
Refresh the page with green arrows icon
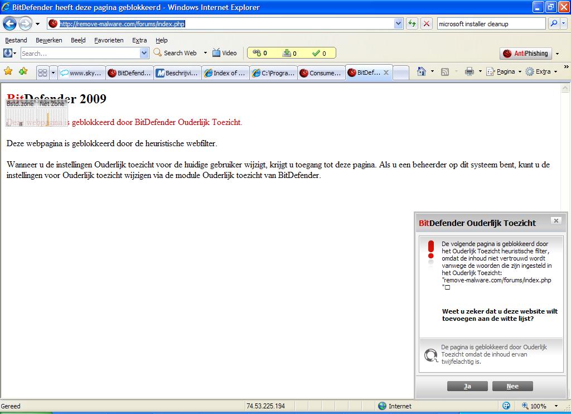pos(412,23)
